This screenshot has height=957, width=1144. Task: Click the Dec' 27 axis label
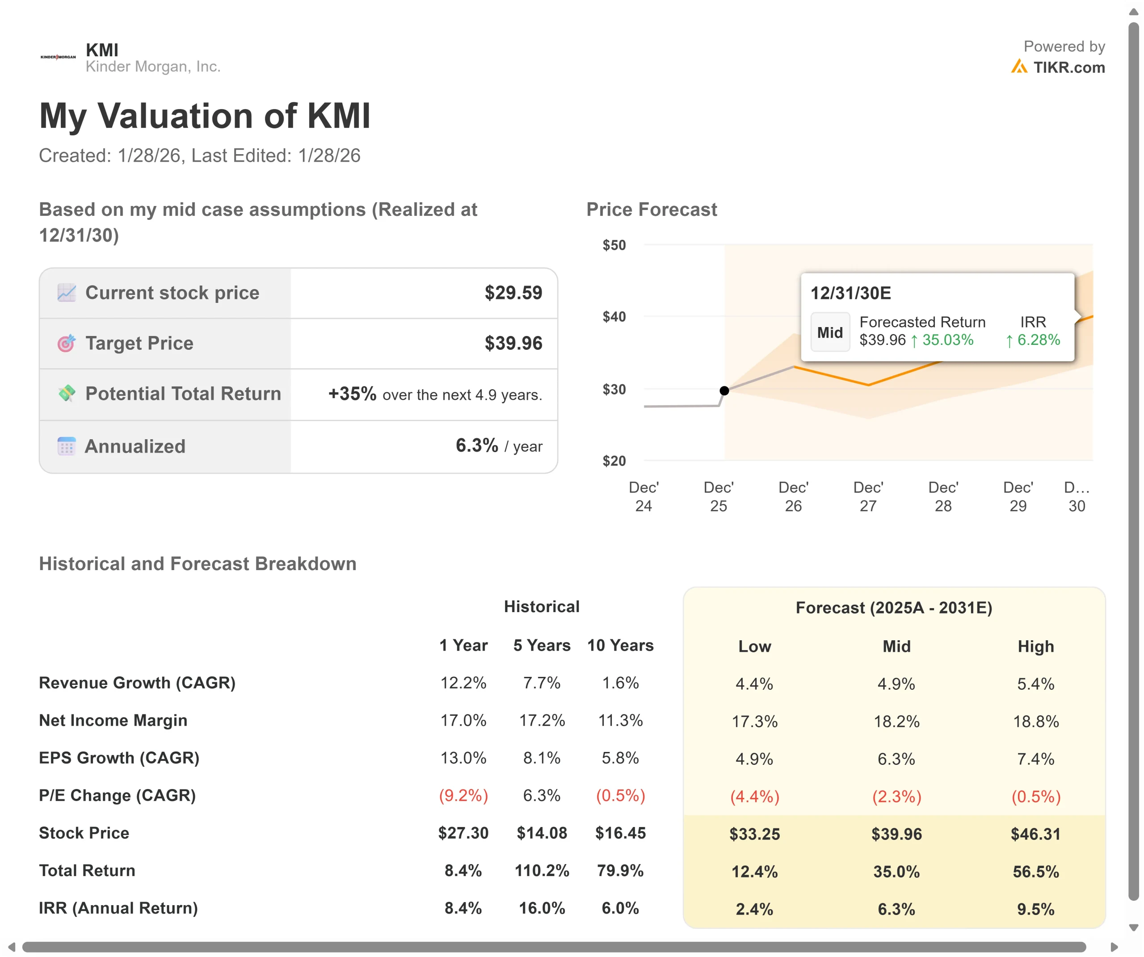868,496
